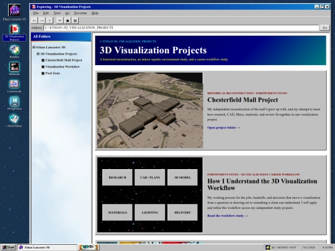Image resolution: width=335 pixels, height=251 pixels.
Task: Click the HISTORICAL RECONSTRUCTION / INDEPENDENT STUDY label
Action: [x=247, y=93]
